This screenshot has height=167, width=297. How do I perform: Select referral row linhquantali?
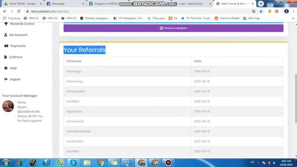tap(173, 91)
